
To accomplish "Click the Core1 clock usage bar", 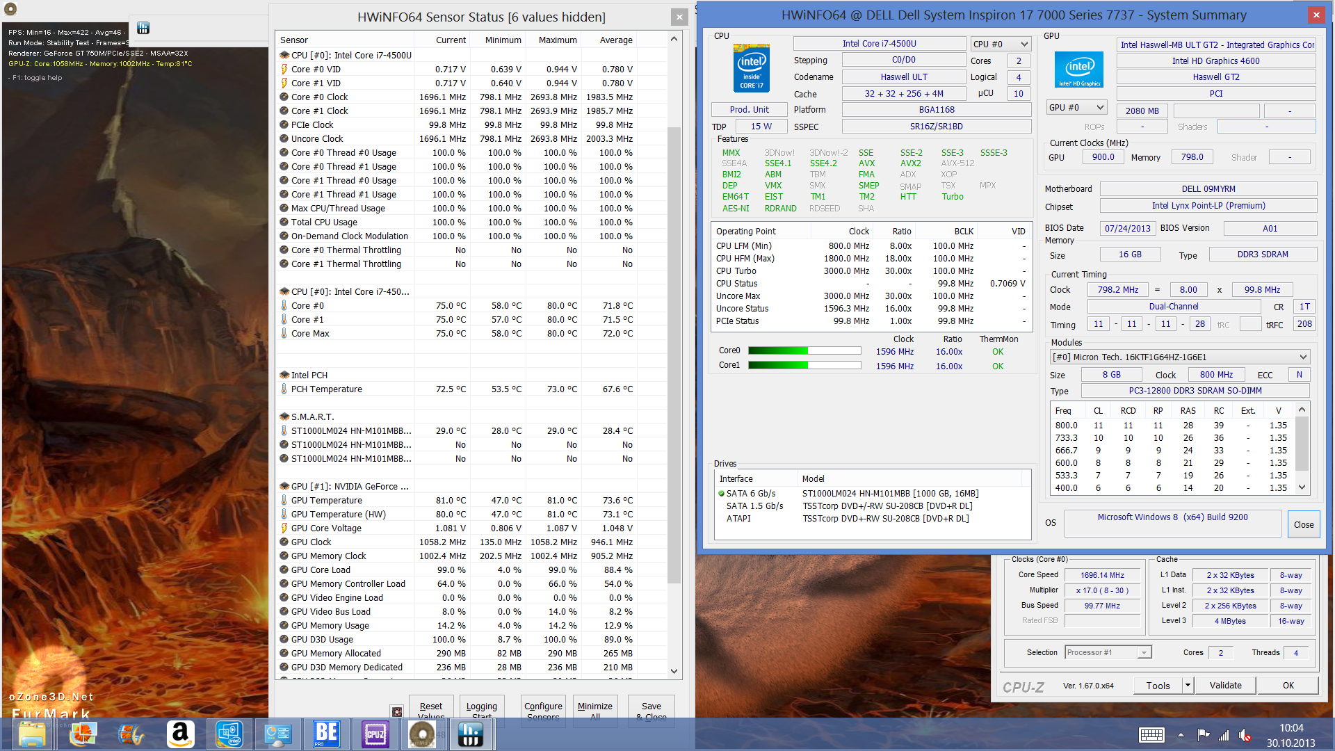I will (804, 365).
